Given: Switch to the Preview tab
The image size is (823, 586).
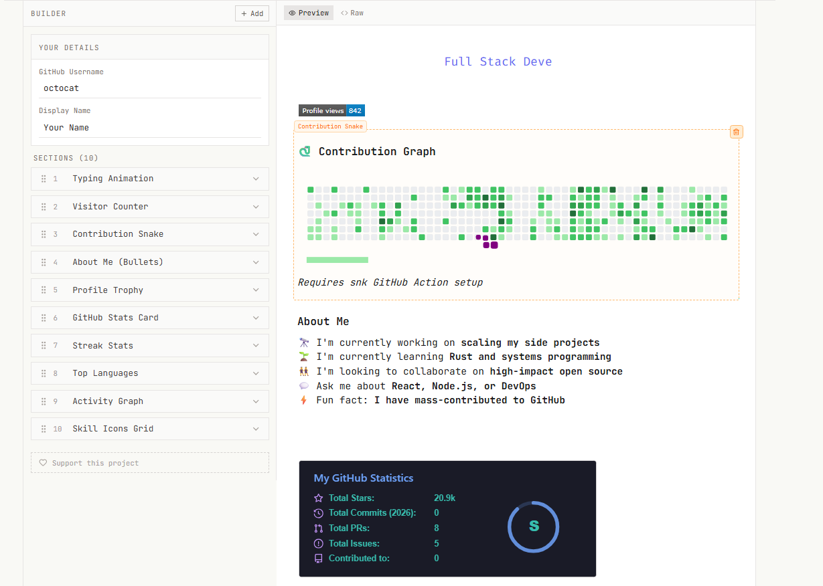Looking at the screenshot, I should click(x=309, y=13).
